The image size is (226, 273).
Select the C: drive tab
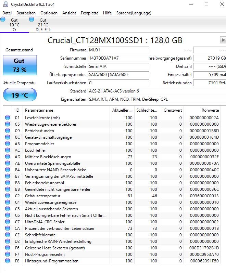pyautogui.click(x=14, y=25)
